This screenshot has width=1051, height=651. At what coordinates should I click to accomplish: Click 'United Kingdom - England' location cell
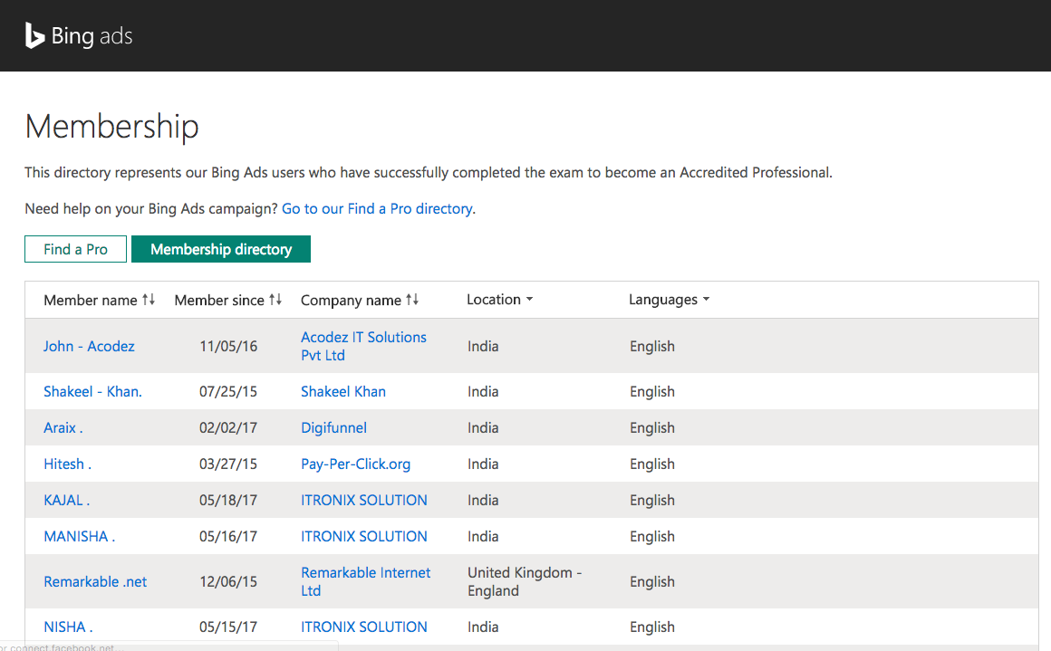525,582
